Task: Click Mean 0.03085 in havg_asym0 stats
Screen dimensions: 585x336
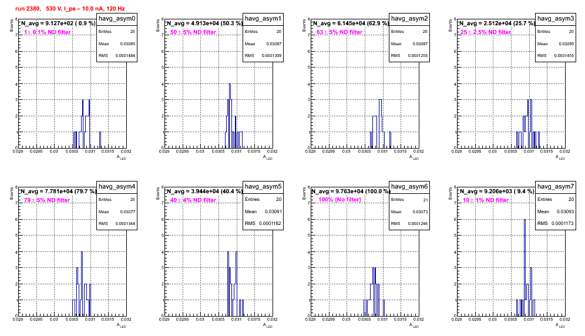Action: 117,43
